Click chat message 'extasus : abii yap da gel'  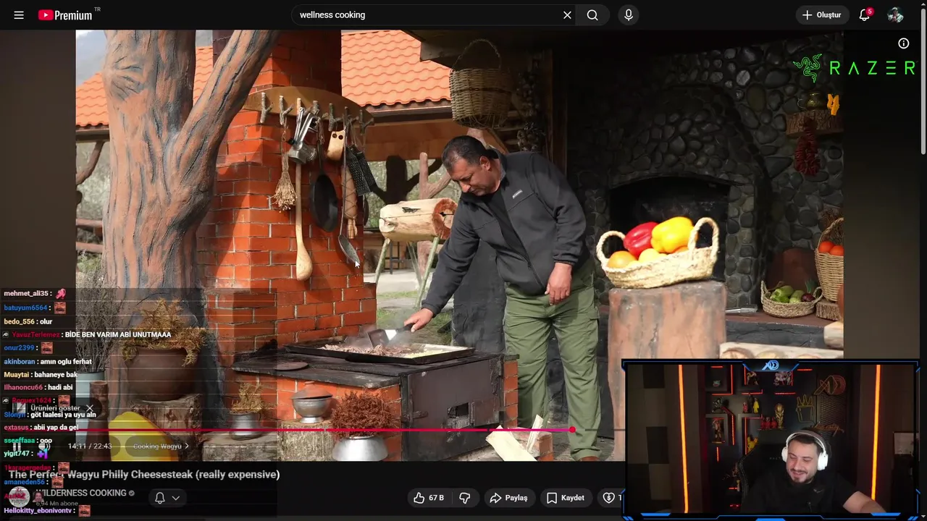click(41, 428)
